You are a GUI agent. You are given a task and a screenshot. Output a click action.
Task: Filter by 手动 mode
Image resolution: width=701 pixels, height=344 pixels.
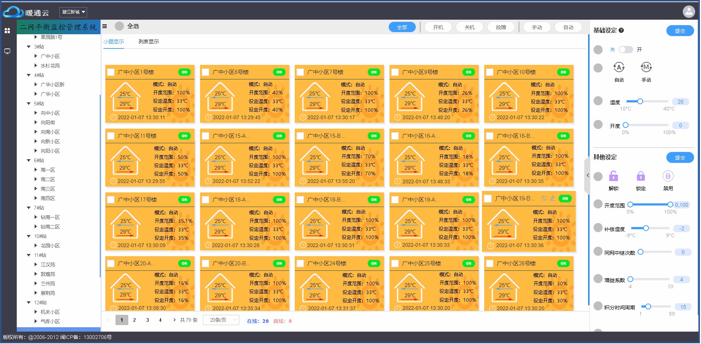tap(537, 27)
